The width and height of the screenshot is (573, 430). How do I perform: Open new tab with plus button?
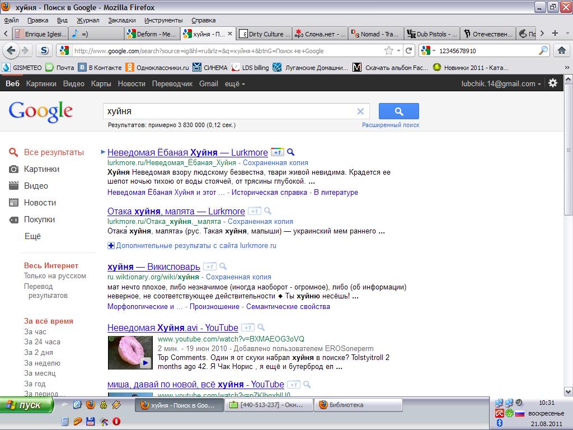[x=555, y=33]
